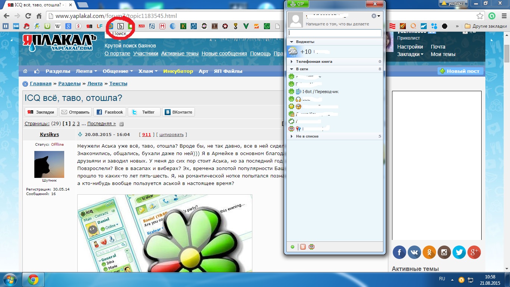Viewport: 510px width, 287px height.
Task: Open the round Google+ icon in sidebar
Action: pyautogui.click(x=474, y=253)
